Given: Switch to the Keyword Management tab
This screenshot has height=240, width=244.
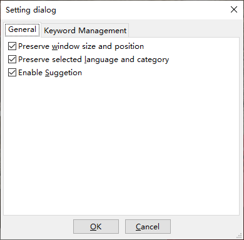Looking at the screenshot, I should coord(85,31).
